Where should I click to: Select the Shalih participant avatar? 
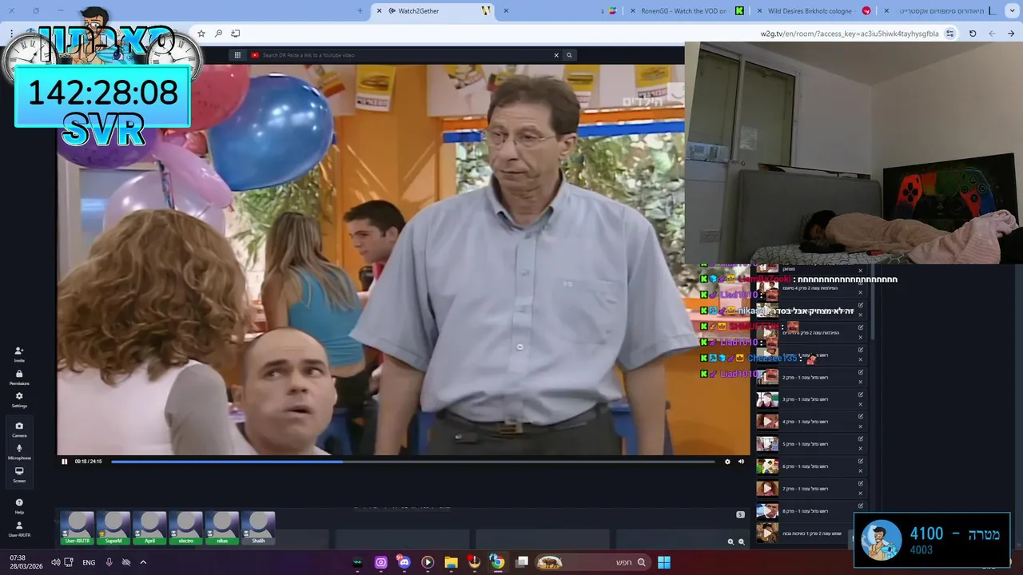point(258,528)
